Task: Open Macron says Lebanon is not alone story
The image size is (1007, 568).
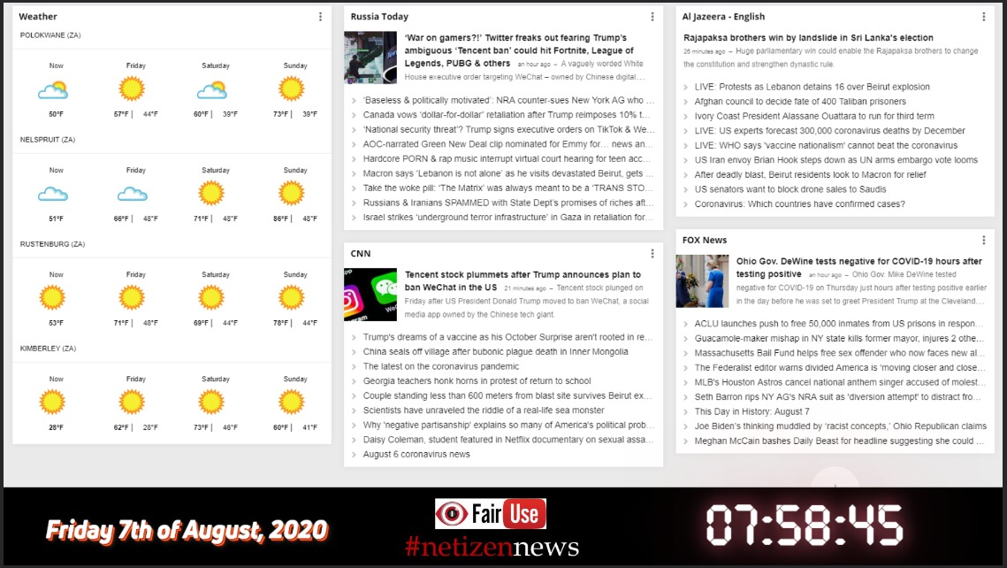Action: [508, 173]
